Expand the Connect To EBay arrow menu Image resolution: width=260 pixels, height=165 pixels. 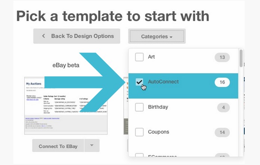click(x=92, y=146)
